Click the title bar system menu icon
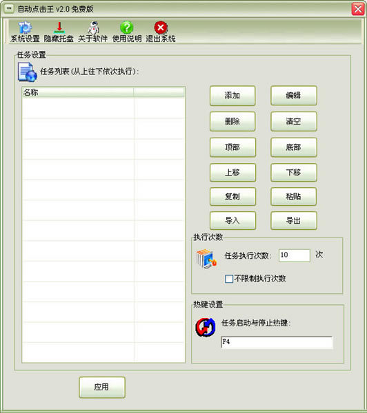367x413 pixels. click(x=9, y=9)
